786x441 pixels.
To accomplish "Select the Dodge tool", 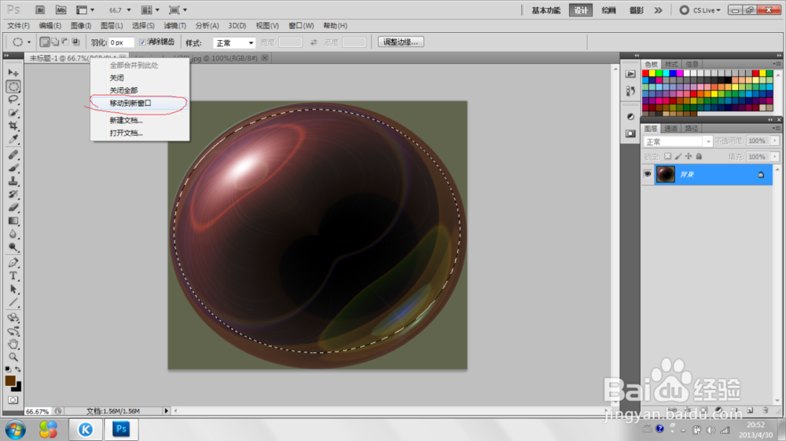I will 13,246.
